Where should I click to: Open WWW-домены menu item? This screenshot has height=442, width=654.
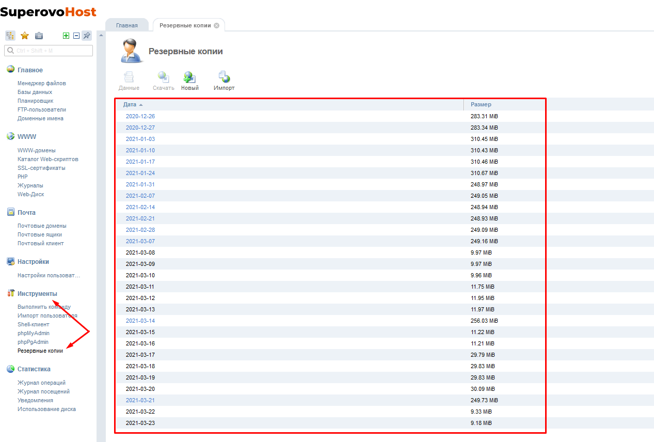click(37, 150)
